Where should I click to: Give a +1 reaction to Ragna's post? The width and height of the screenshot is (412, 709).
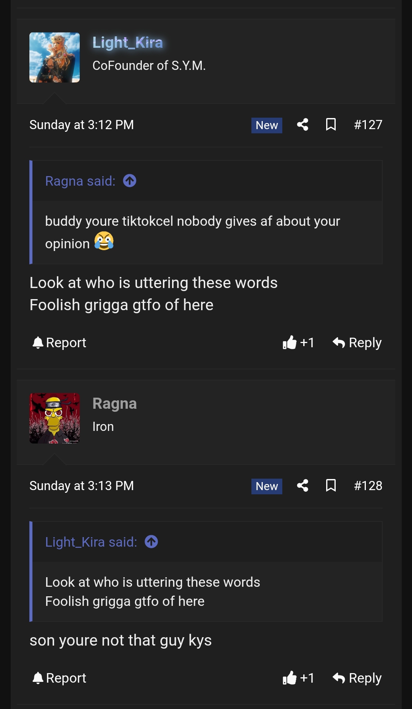point(298,678)
